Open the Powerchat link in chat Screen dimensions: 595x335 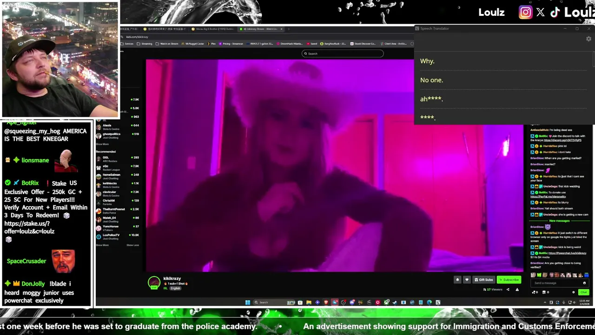click(567, 253)
